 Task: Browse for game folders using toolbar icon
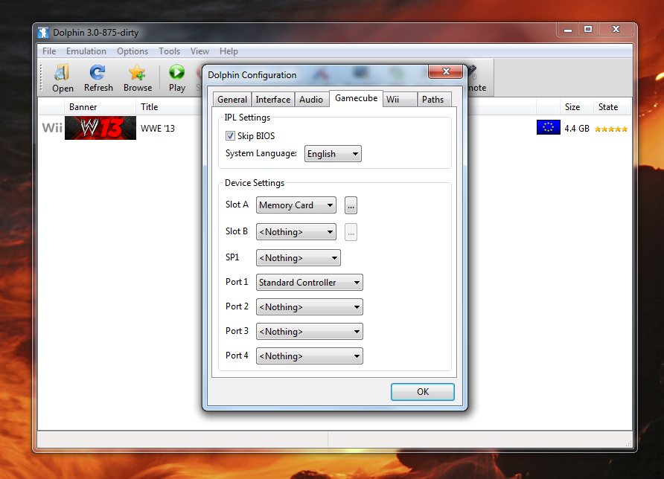[137, 77]
